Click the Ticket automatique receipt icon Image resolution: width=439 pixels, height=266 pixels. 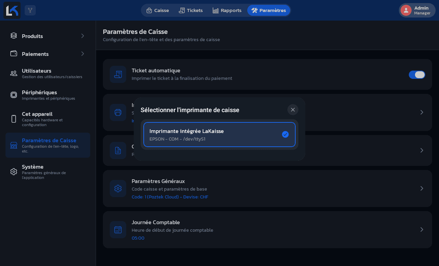coord(118,74)
